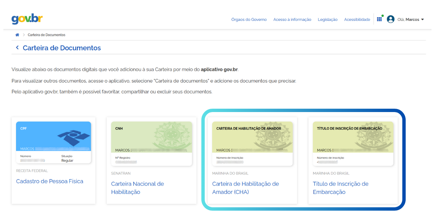Image resolution: width=433 pixels, height=217 pixels.
Task: Click the Carteira de Documentos breadcrumb
Action: coord(46,35)
